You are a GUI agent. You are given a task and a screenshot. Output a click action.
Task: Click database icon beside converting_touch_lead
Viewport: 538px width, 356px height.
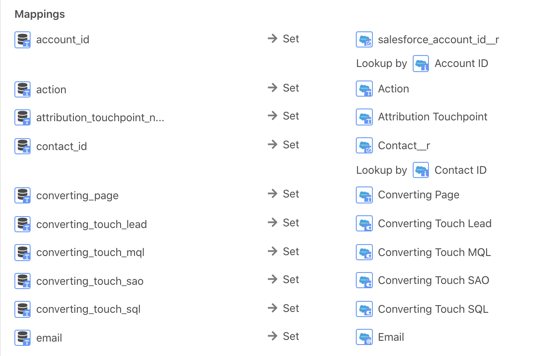tap(23, 224)
